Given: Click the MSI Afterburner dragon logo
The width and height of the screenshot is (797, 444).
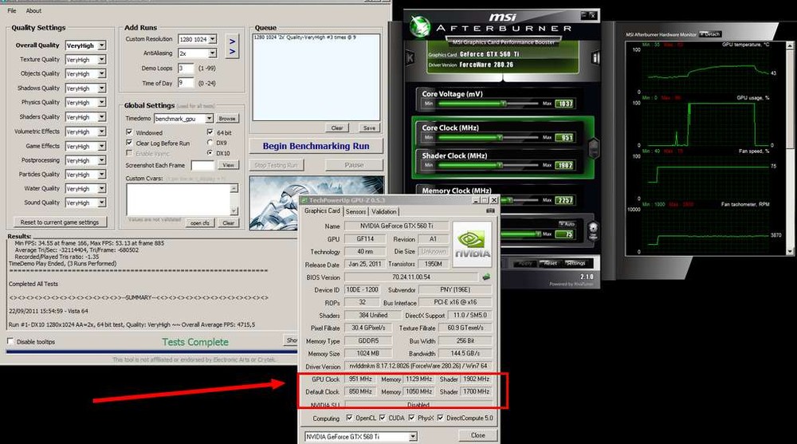Looking at the screenshot, I should (x=421, y=27).
